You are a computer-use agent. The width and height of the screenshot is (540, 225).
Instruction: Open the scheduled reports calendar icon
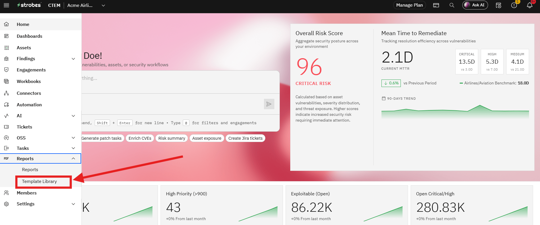pyautogui.click(x=498, y=5)
